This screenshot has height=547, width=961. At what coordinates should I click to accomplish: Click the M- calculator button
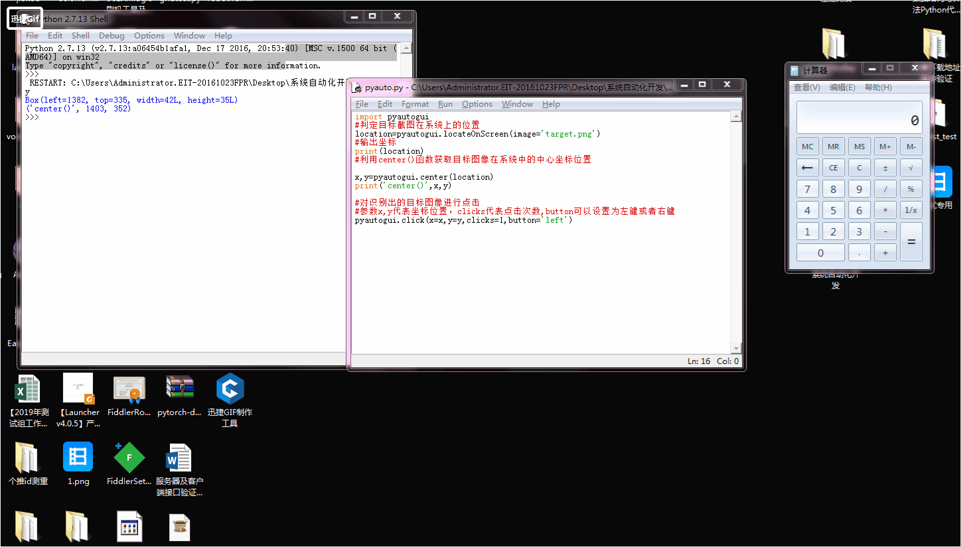pyautogui.click(x=911, y=147)
